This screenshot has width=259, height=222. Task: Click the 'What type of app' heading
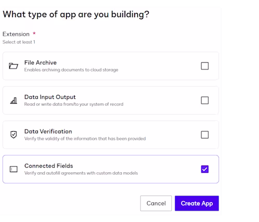(x=76, y=15)
